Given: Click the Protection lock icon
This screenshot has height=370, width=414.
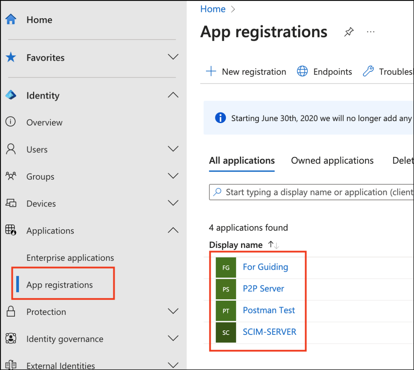Looking at the screenshot, I should (11, 311).
